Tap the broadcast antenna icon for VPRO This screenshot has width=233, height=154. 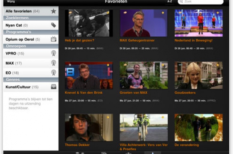(x=53, y=53)
